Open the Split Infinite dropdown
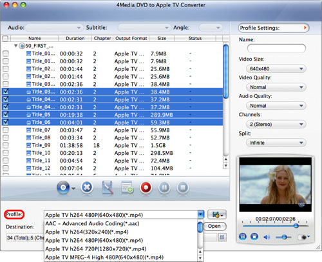Viewport: 322px width, 262px height. point(276,143)
